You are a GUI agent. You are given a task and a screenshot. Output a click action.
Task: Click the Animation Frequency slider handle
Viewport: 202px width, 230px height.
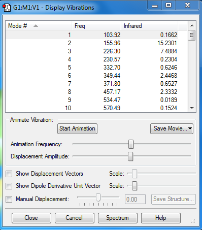point(131,144)
